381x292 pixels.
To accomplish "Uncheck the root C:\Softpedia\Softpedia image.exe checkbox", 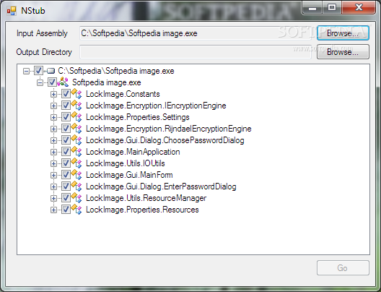I will 38,71.
